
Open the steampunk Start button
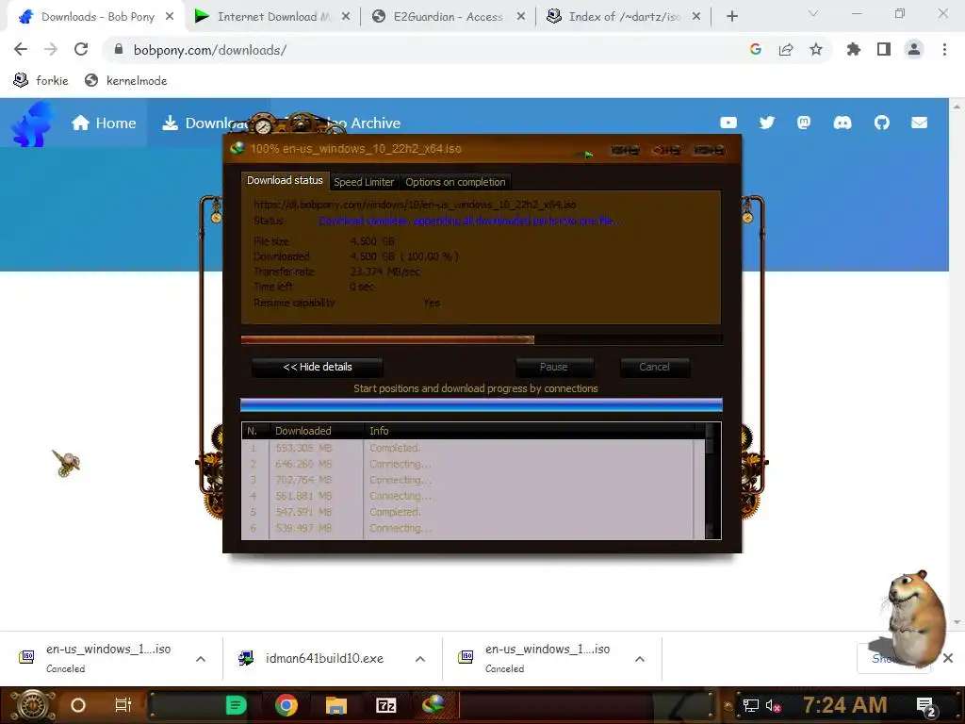coord(33,706)
